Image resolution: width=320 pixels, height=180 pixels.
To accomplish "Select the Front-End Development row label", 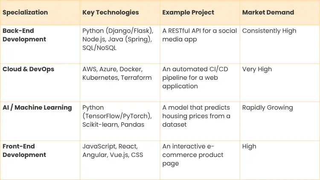I will (x=24, y=151).
